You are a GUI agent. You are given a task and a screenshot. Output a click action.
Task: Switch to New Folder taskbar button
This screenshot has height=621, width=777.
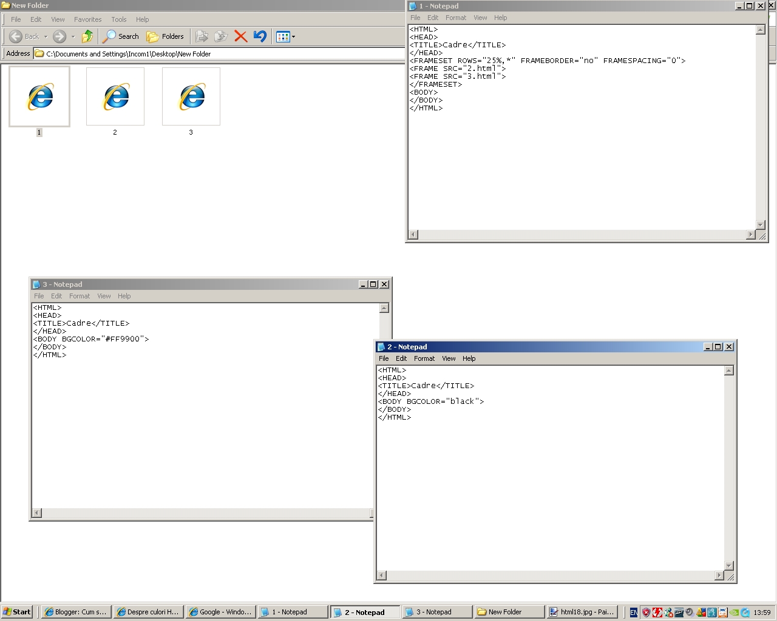509,612
